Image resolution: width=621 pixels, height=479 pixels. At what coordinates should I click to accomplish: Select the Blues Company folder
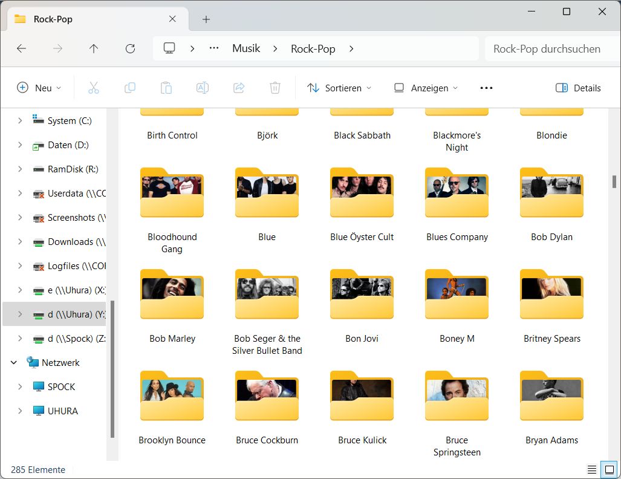coord(457,204)
